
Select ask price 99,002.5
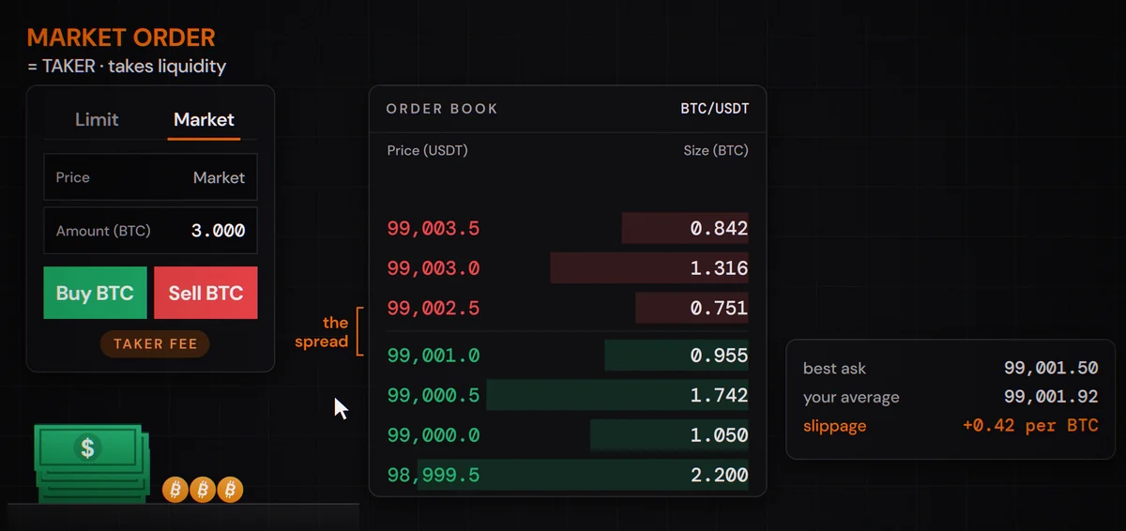(x=434, y=308)
